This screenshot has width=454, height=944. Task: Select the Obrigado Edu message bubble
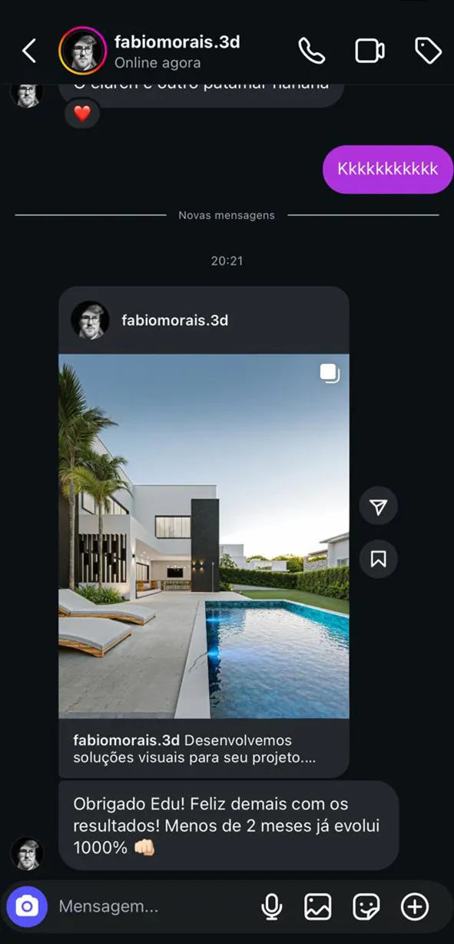pyautogui.click(x=228, y=826)
